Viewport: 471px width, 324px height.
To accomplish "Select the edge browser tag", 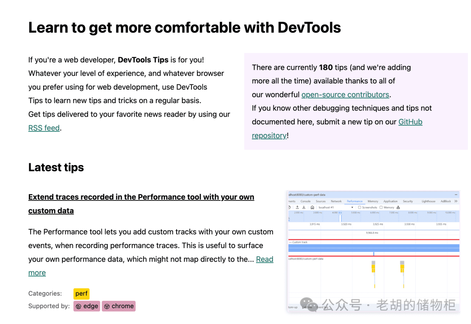I will [87, 306].
